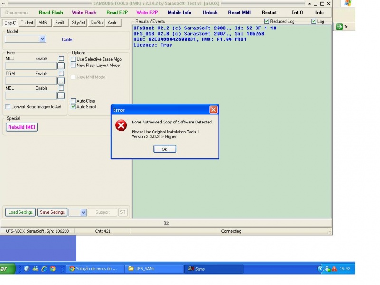Click the OGM file path field
This screenshot has width=380, height=285.
pos(31,81)
